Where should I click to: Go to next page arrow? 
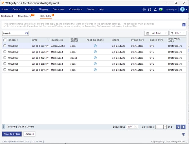(x=183, y=127)
